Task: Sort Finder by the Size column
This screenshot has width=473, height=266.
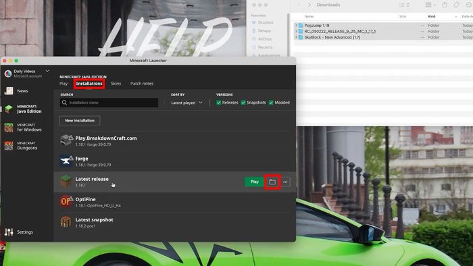Action: tap(403, 16)
